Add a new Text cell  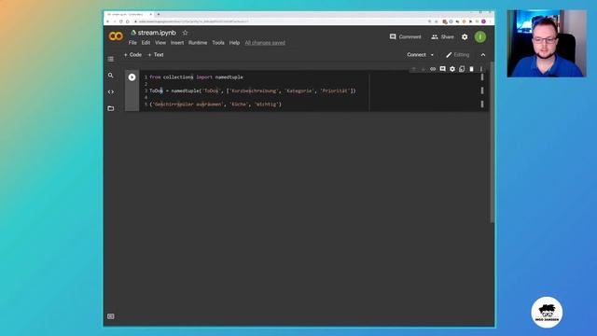click(x=156, y=55)
